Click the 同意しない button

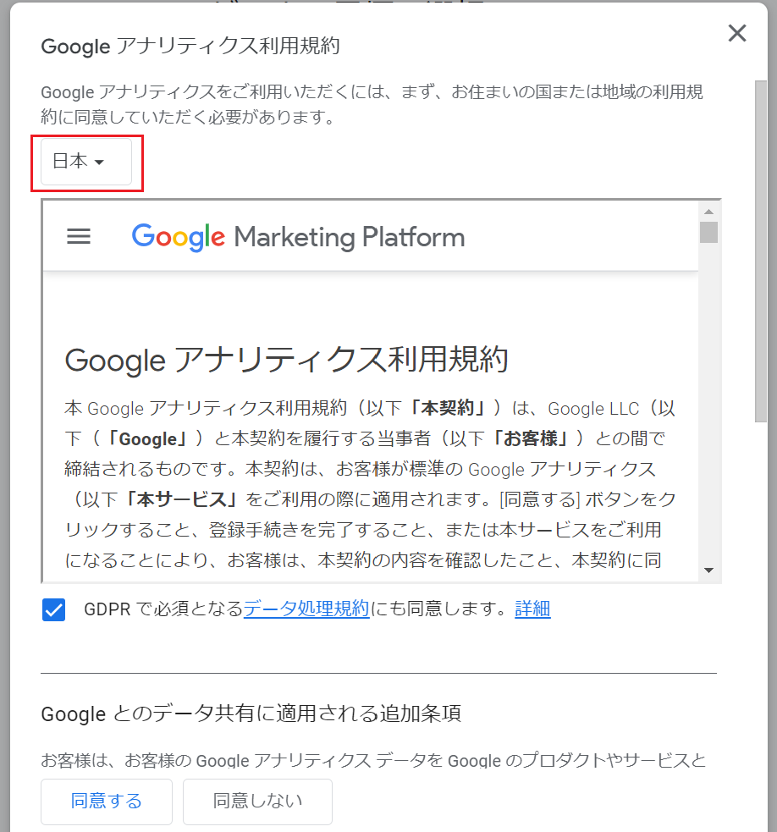[257, 802]
